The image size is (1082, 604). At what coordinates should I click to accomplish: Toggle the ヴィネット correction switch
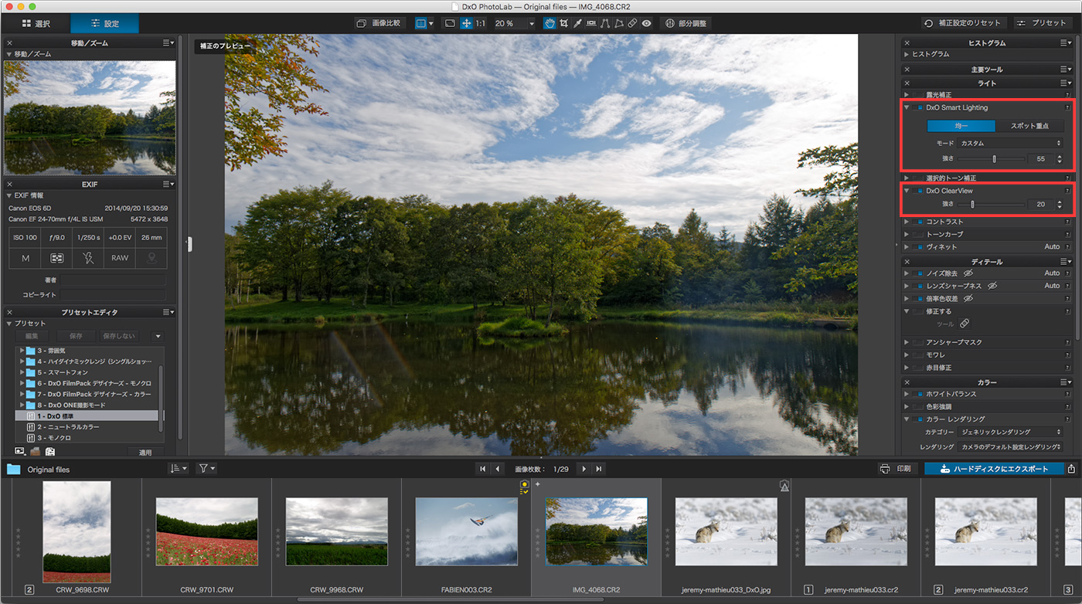pyautogui.click(x=917, y=247)
